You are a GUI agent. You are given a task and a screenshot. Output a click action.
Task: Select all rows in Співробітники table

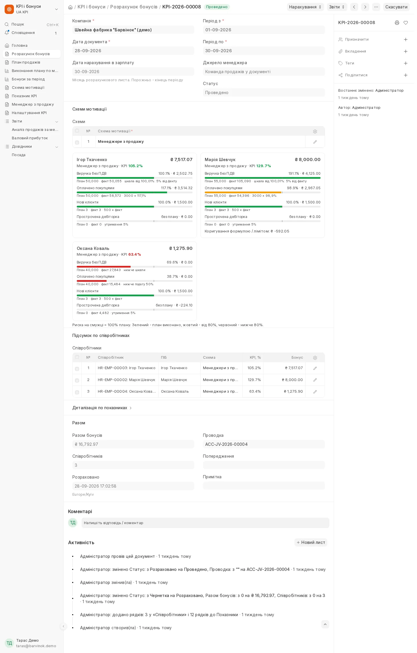point(77,357)
